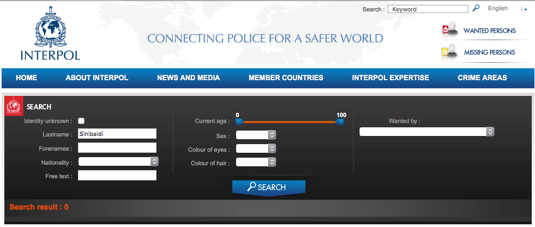Screen dimensions: 535x227
Task: Go to the MEMBER COUNTRIES menu
Action: (x=286, y=77)
